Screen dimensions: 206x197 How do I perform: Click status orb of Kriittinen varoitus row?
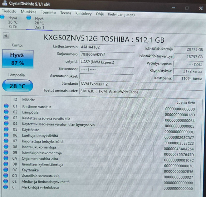coord(6,106)
